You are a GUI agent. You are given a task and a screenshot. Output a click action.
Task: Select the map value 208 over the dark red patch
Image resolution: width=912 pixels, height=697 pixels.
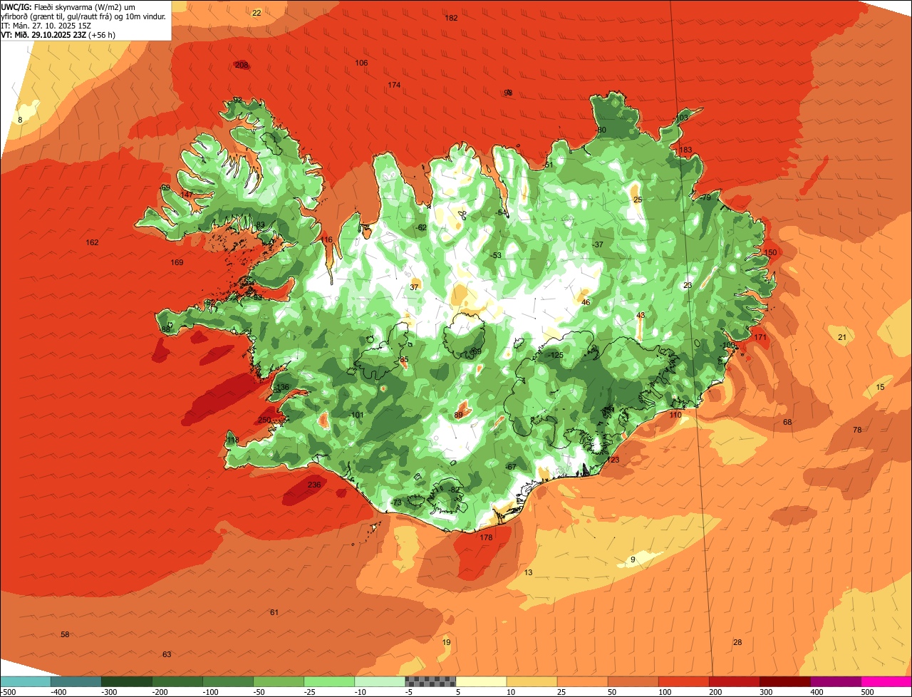click(x=242, y=65)
